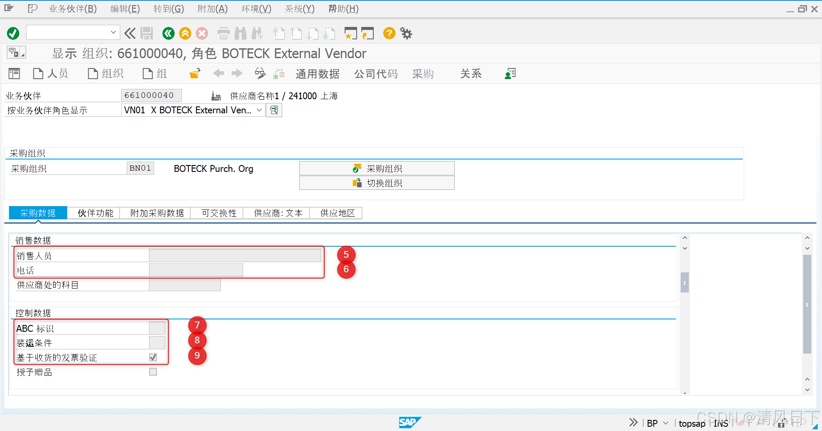This screenshot has width=822, height=431.
Task: Click the ABC 标识 input field
Action: pyautogui.click(x=157, y=328)
